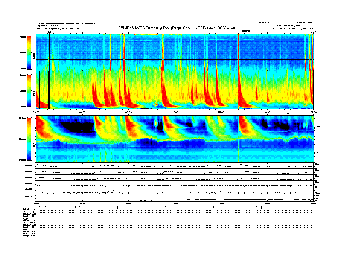Click the 20:00 label under the line plots

coord(267,203)
